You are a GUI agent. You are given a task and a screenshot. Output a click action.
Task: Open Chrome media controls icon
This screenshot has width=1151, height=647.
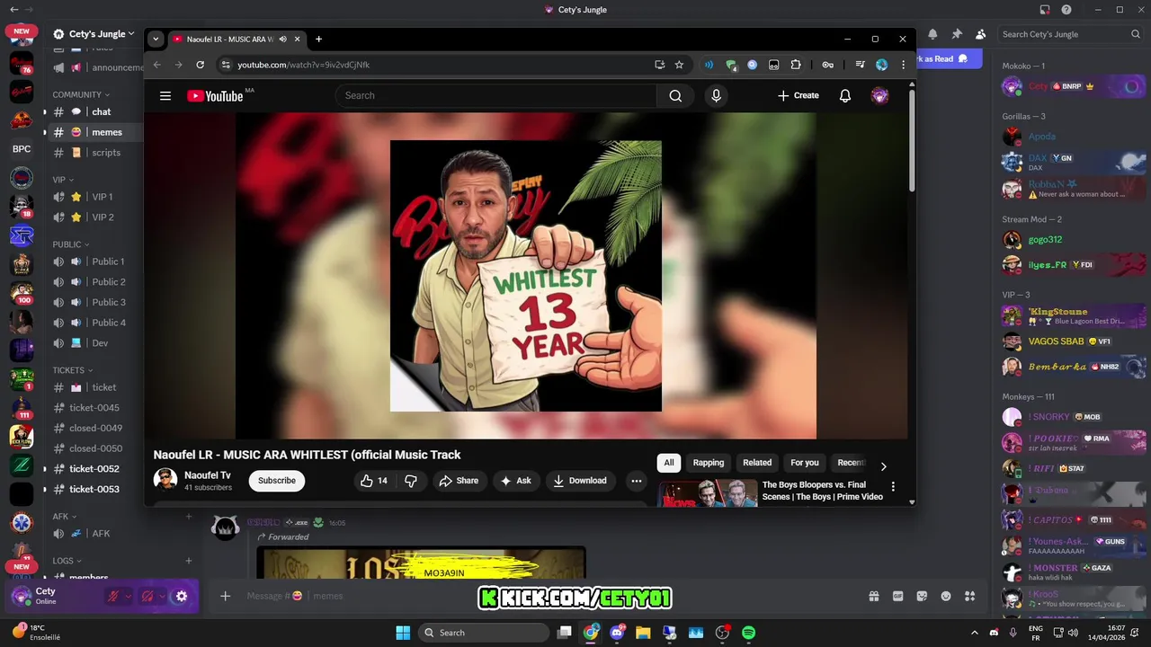pyautogui.click(x=861, y=65)
